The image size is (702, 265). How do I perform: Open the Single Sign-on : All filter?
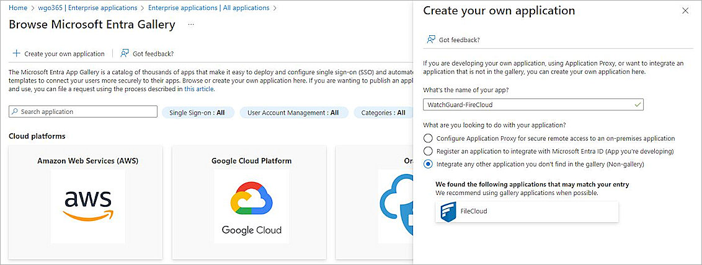[197, 113]
